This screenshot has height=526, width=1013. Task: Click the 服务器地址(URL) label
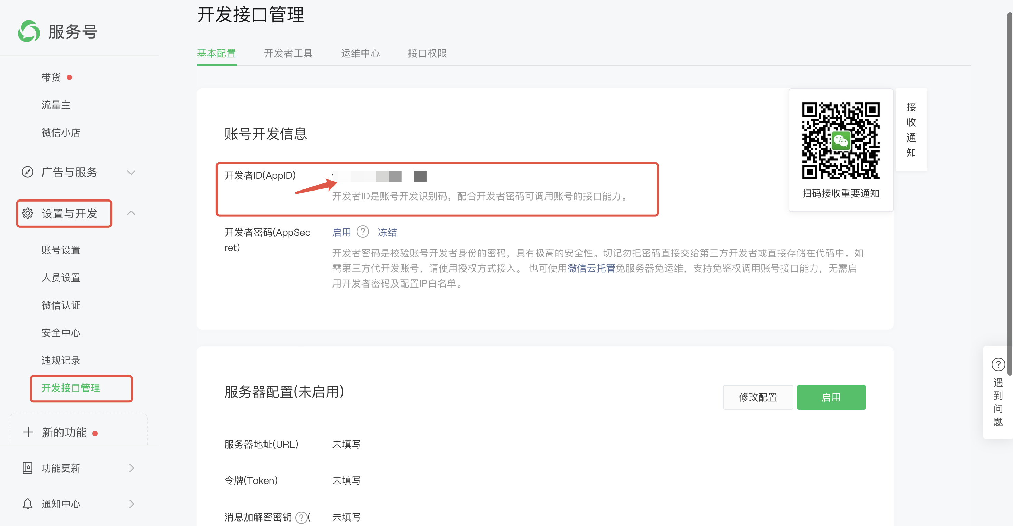tap(261, 444)
